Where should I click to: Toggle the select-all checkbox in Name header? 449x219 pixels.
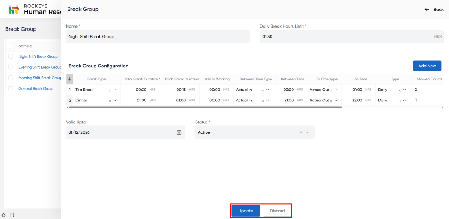11,46
